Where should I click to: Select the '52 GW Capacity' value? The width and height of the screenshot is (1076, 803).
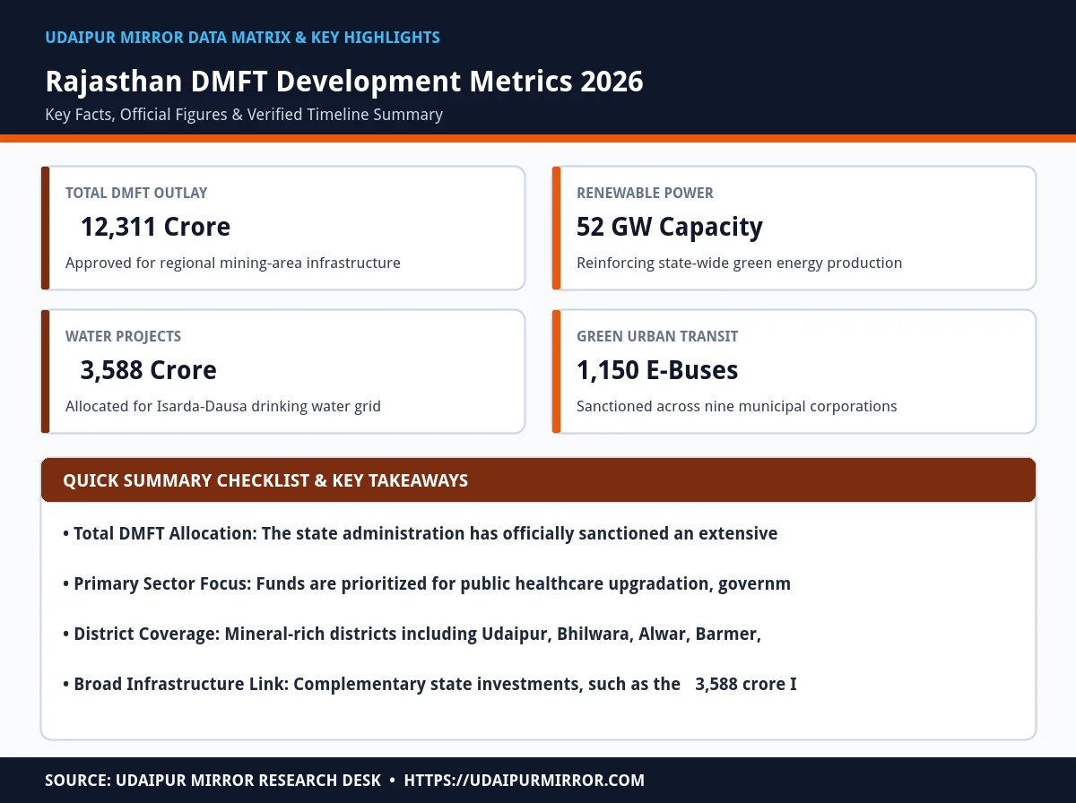click(x=670, y=227)
